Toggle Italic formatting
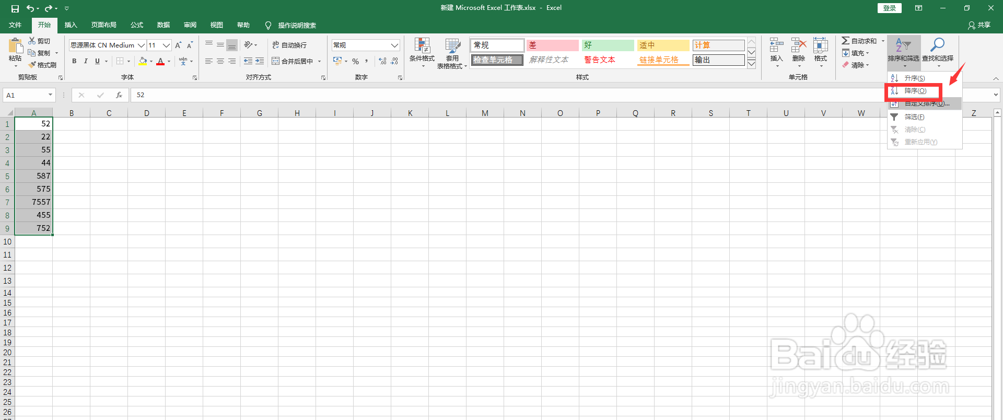 pos(86,61)
